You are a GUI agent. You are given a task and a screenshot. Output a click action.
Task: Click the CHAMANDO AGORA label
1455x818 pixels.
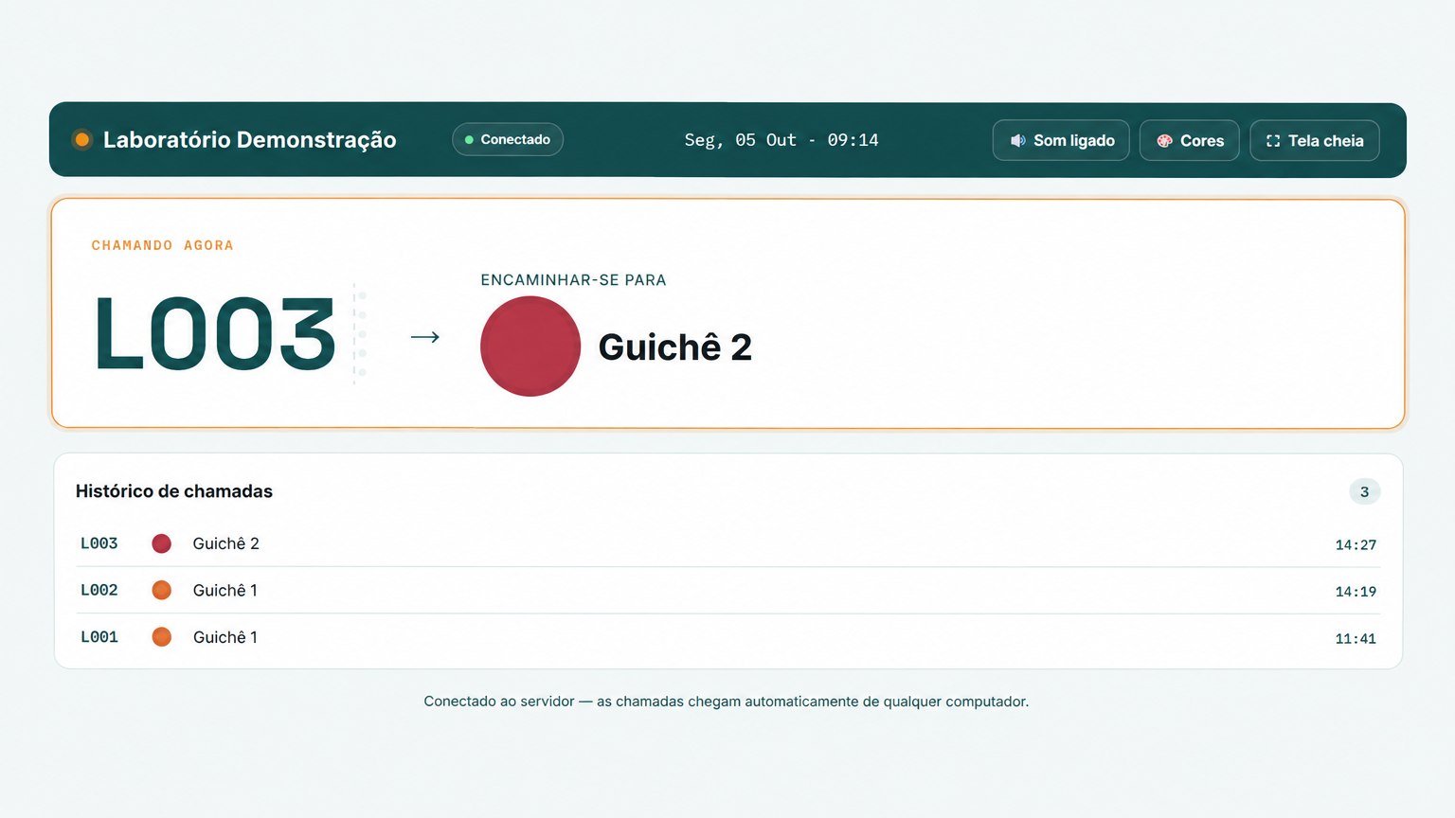pyautogui.click(x=162, y=245)
